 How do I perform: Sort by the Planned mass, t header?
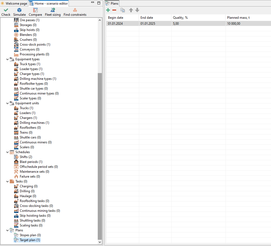click(x=248, y=17)
